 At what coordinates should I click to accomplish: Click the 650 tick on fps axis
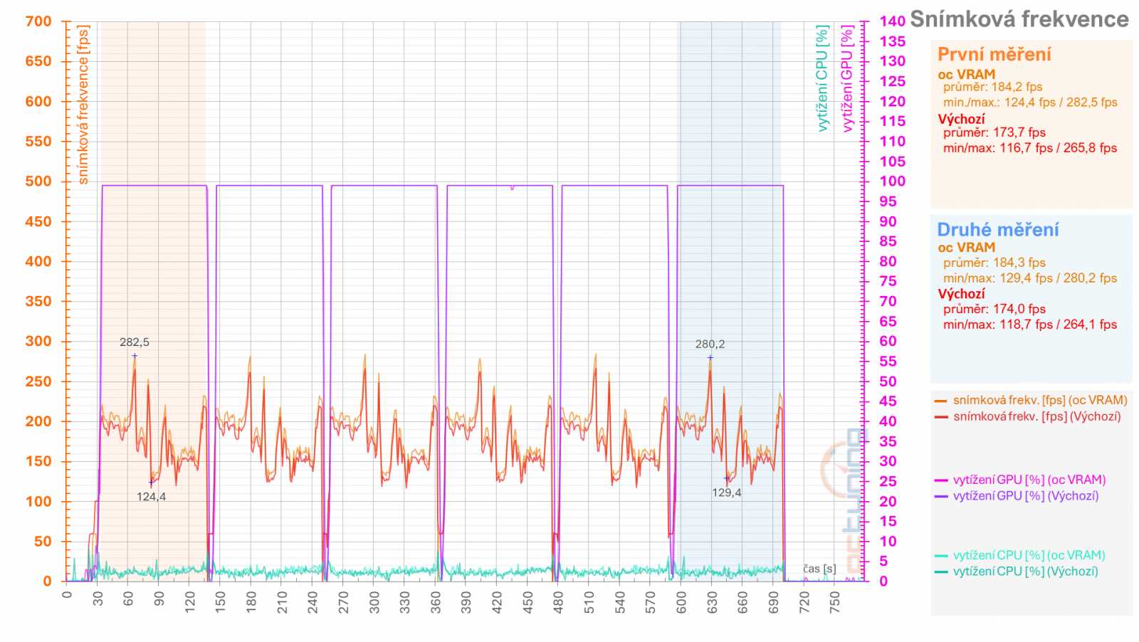(x=38, y=61)
